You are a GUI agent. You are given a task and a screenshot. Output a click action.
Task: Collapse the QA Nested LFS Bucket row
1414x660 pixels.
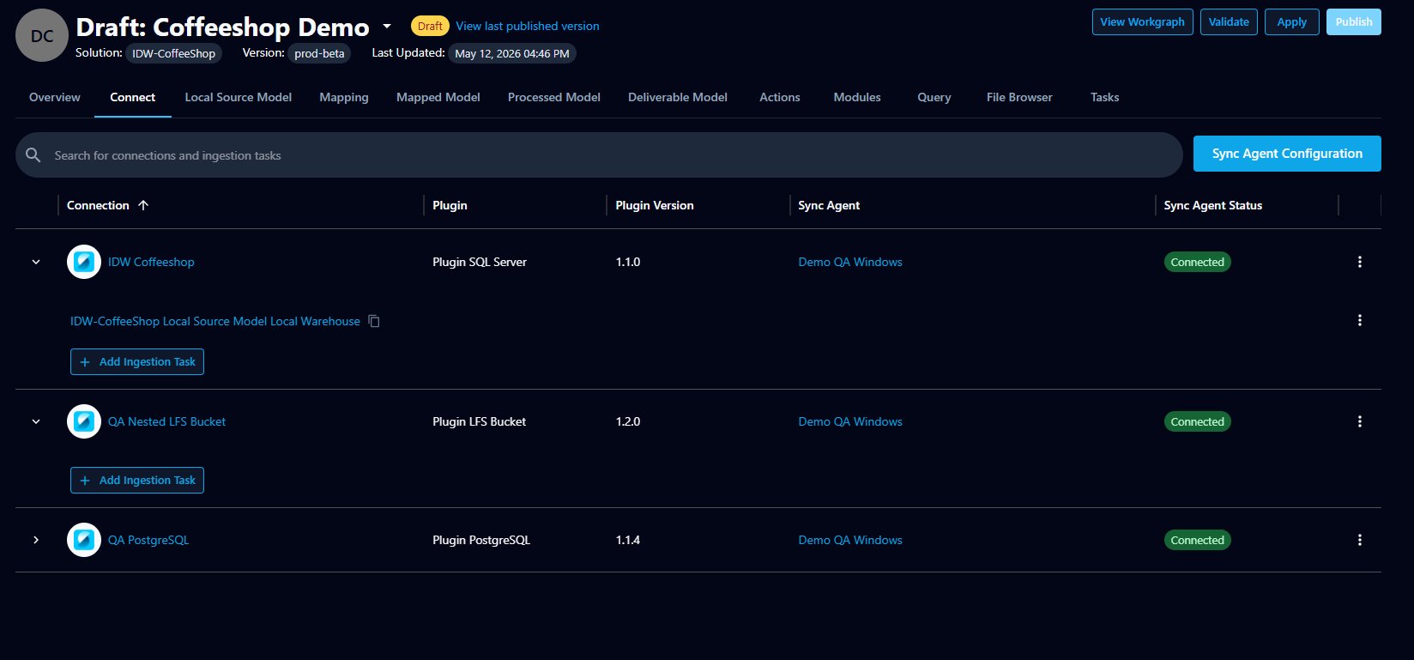pyautogui.click(x=36, y=421)
